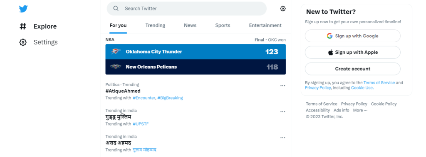
Task: Expand the More footer menu
Action: click(360, 110)
